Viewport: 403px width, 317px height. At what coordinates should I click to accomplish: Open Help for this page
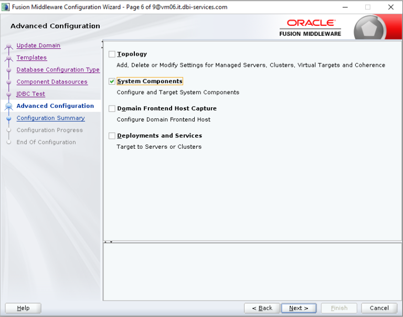23,308
